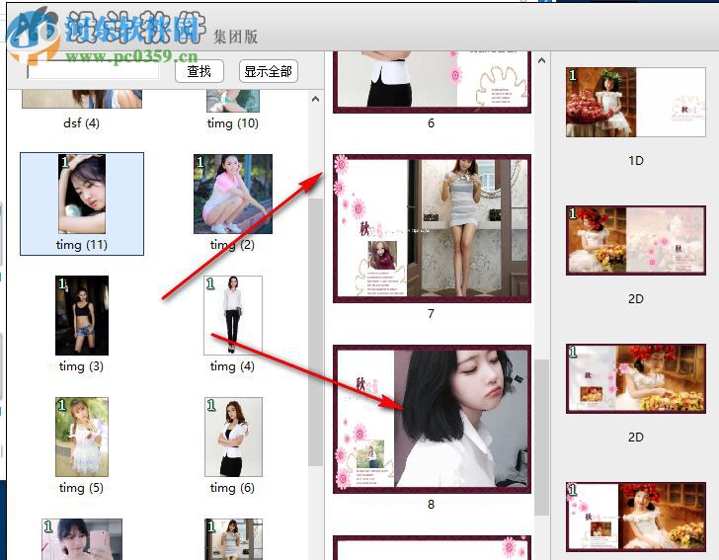Click the 查找 search button
This screenshot has width=719, height=560.
point(200,71)
